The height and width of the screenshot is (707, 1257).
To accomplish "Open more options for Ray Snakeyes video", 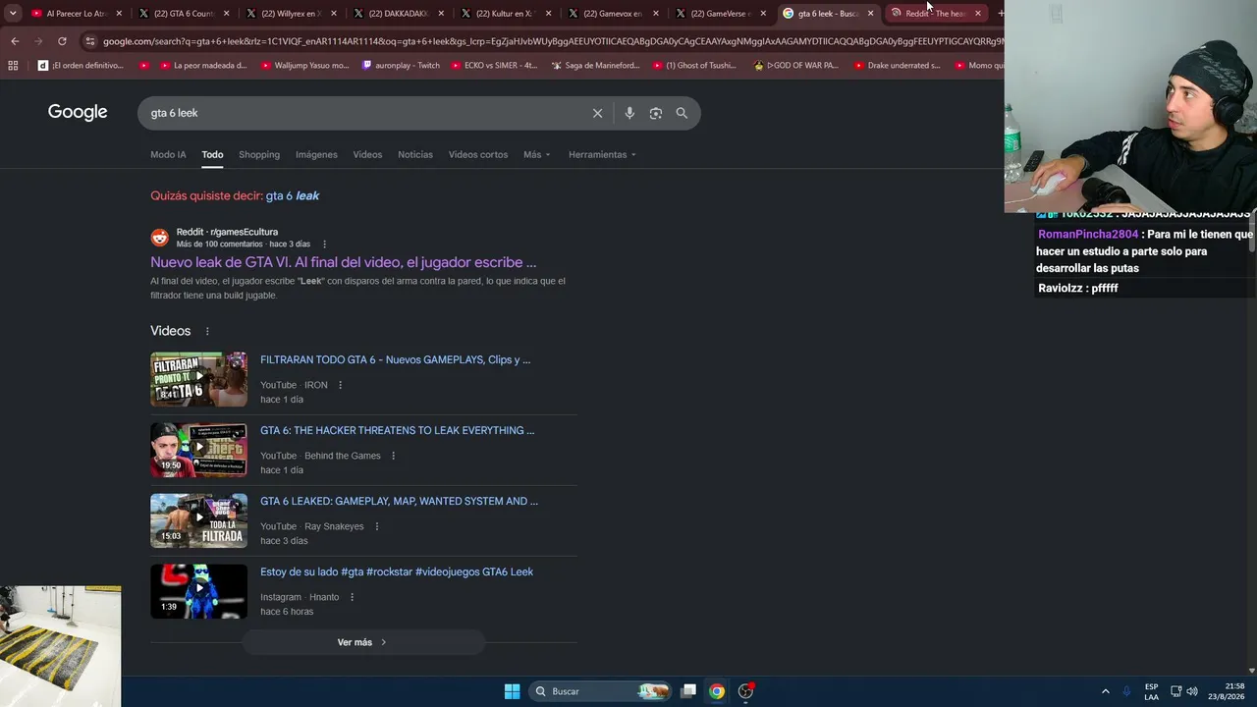I will pos(376,526).
